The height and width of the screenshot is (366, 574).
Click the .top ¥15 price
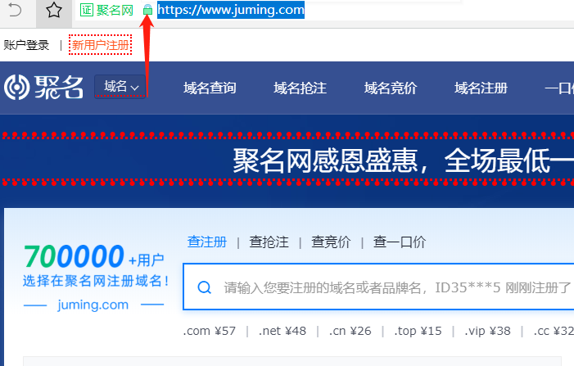[418, 331]
